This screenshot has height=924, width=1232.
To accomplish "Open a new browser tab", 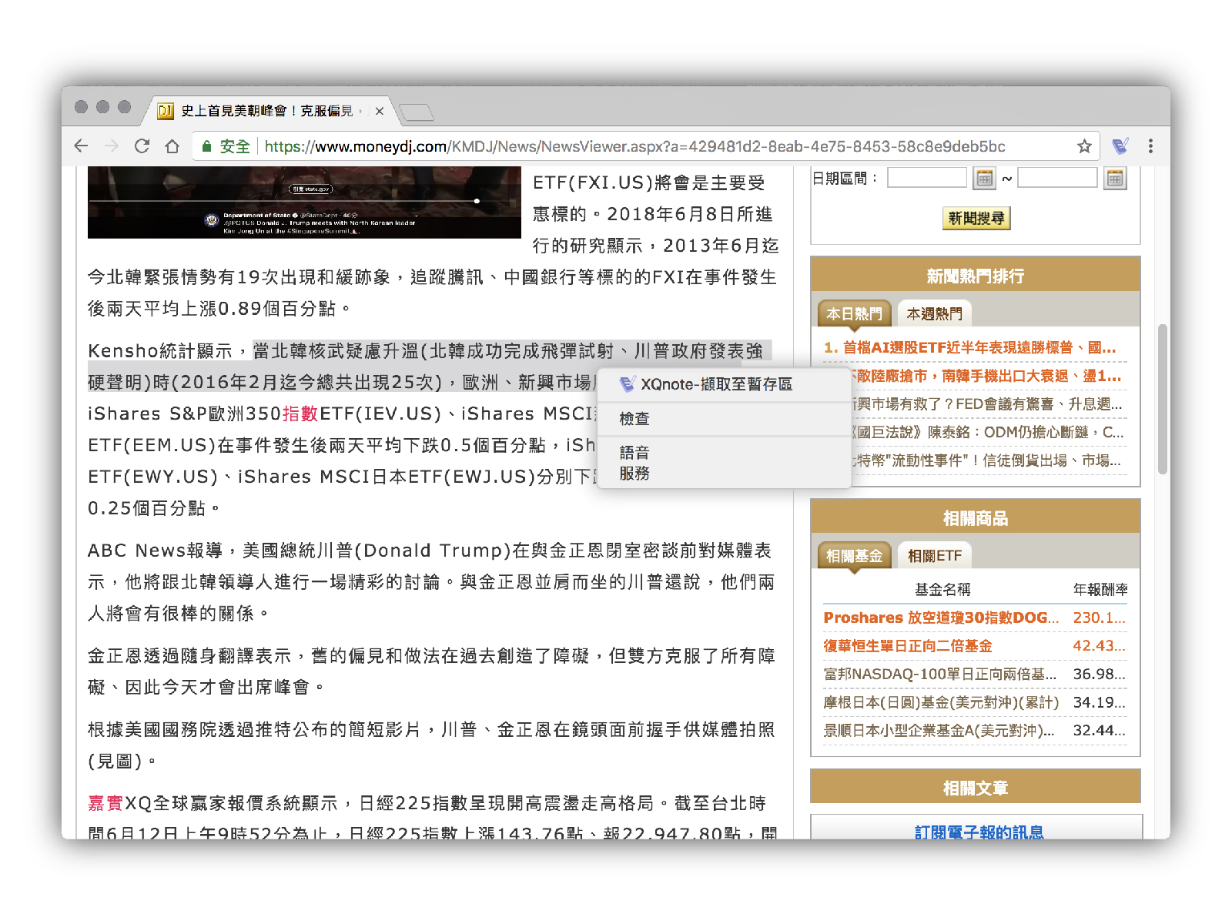I will coord(417,112).
